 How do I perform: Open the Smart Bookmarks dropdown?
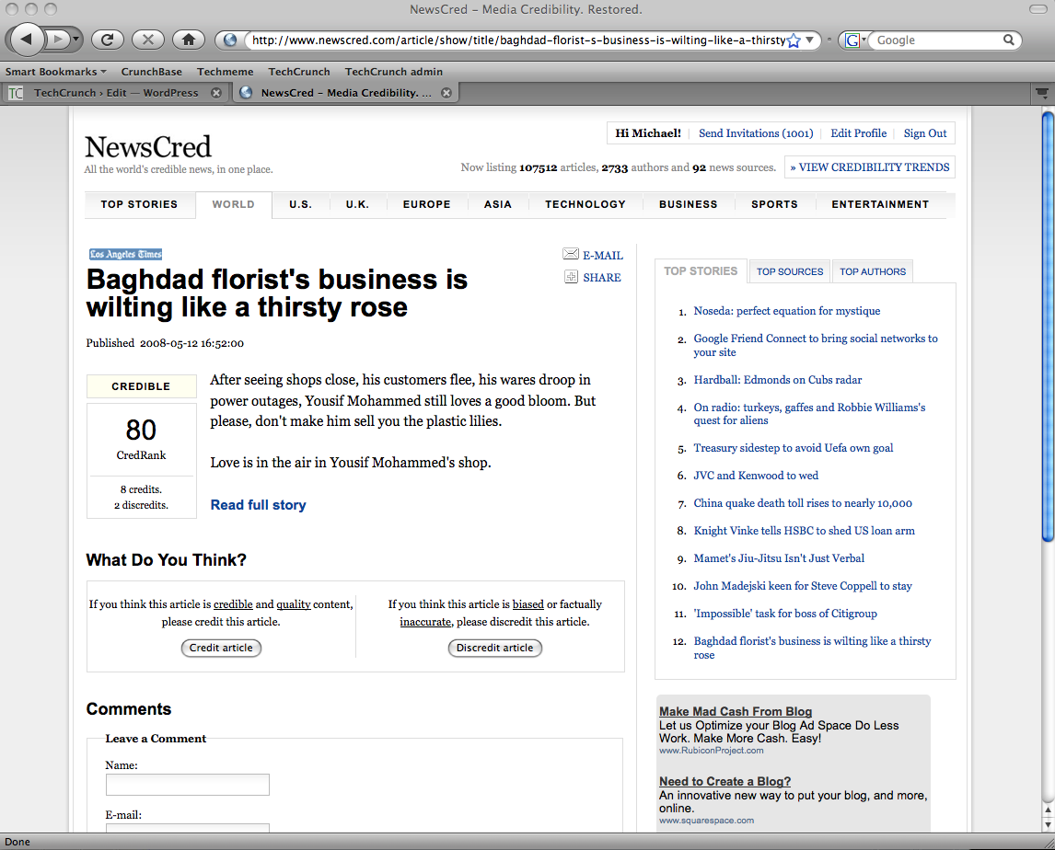pyautogui.click(x=55, y=72)
